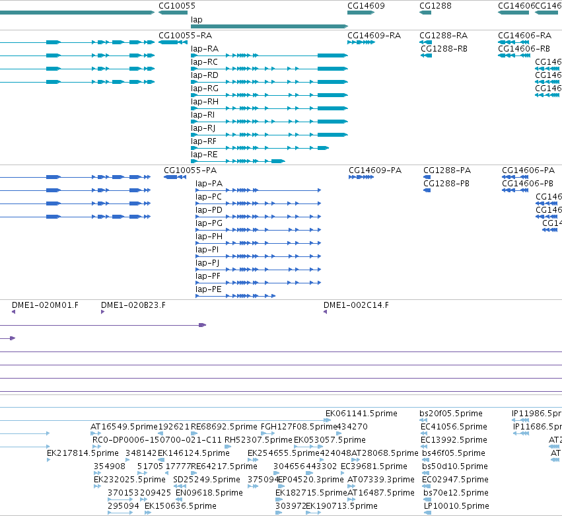Click the CG14606-PA protein label
The height and width of the screenshot is (516, 562).
coord(528,170)
